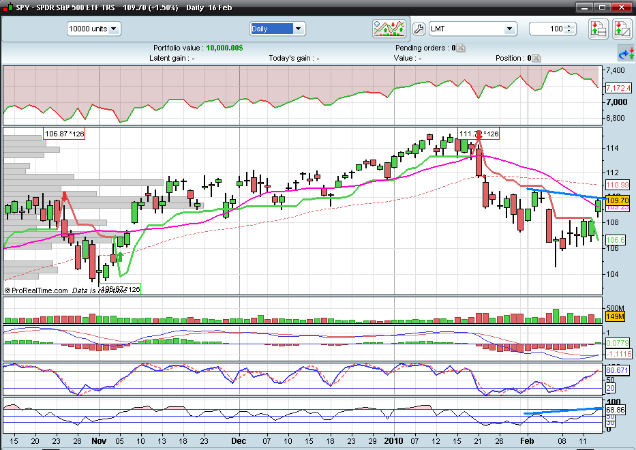Open the wrench order settings
Viewport: 636px width, 450px height.
[418, 29]
